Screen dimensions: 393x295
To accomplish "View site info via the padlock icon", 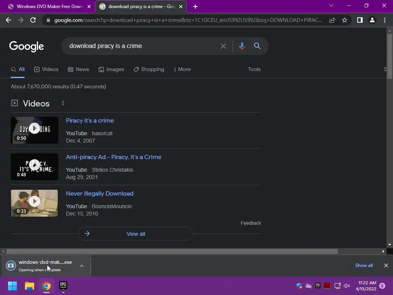I will [48, 20].
